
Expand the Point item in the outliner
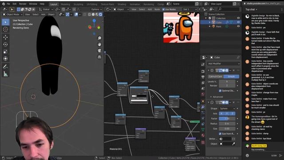[x=210, y=27]
